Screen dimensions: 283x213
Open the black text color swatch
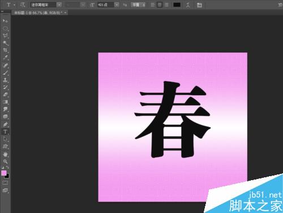click(177, 5)
